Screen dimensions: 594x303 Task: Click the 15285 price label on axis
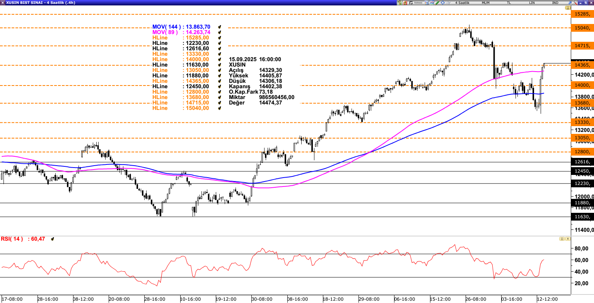(x=582, y=14)
